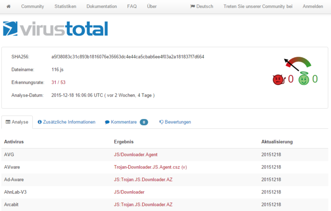The width and height of the screenshot is (331, 211).
Task: Click the VirusTotal logo
Action: pyautogui.click(x=55, y=29)
